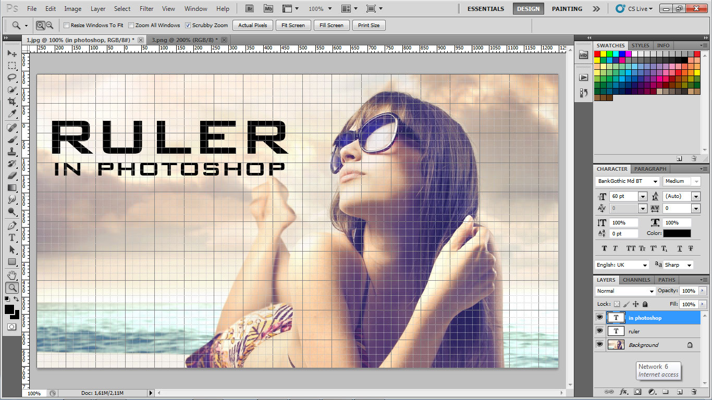Hide the Background layer

click(600, 345)
